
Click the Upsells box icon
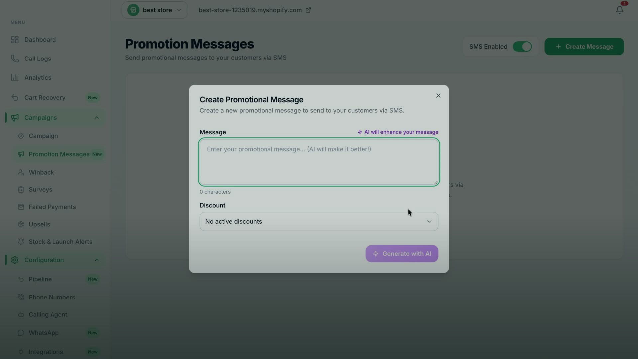coord(21,224)
